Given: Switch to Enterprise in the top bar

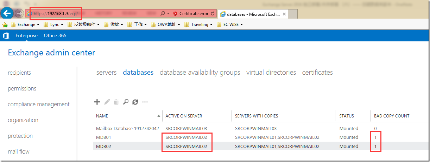Looking at the screenshot, I should [26, 35].
